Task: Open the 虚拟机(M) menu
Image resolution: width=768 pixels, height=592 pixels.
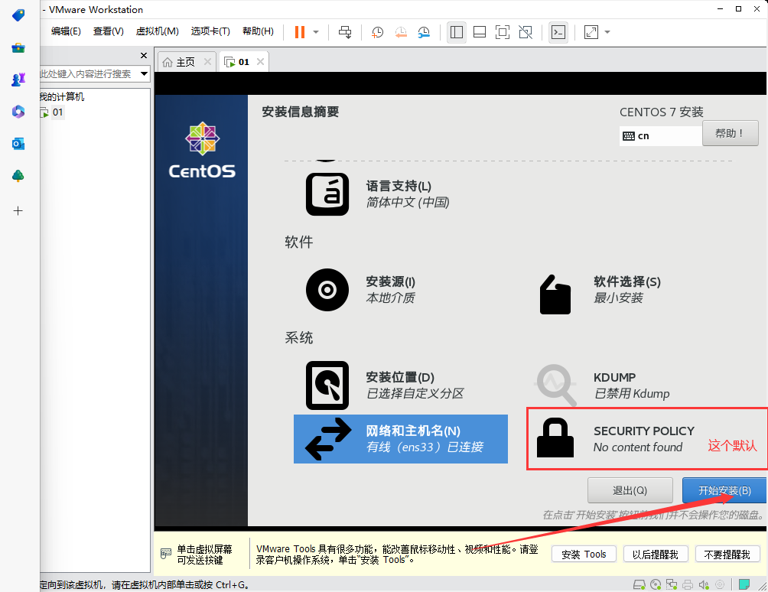Action: pyautogui.click(x=158, y=31)
